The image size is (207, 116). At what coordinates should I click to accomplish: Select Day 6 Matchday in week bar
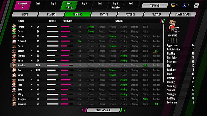(x=115, y=5)
